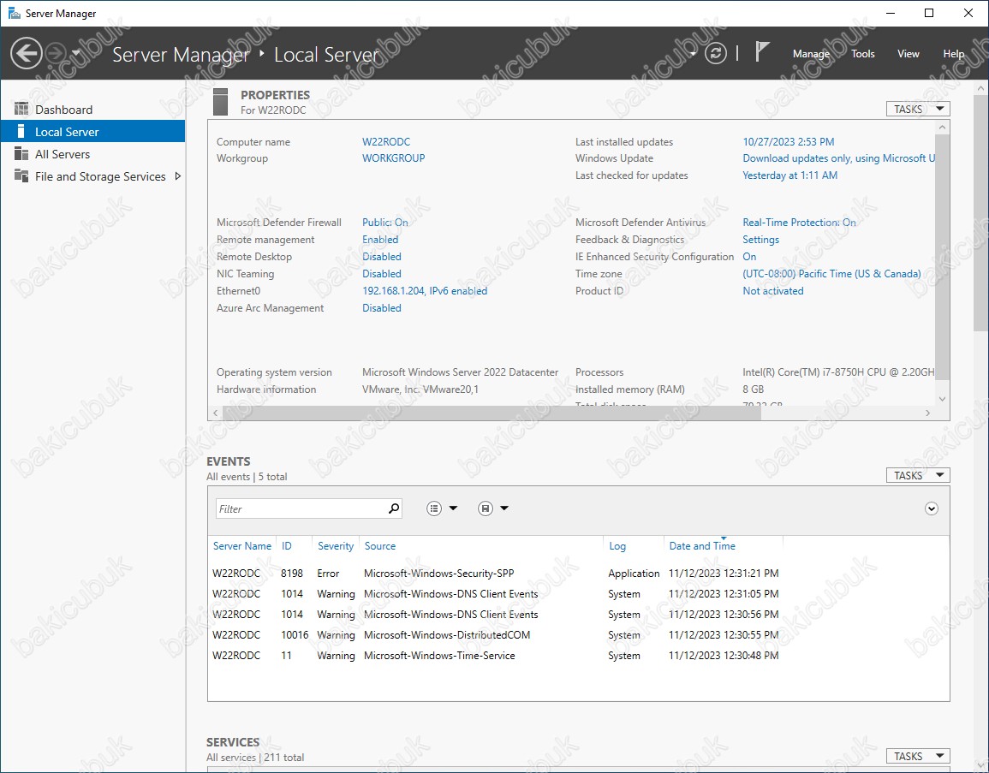The image size is (989, 773).
Task: Click 'Yesterday at 1:11 AM' link
Action: click(x=789, y=175)
